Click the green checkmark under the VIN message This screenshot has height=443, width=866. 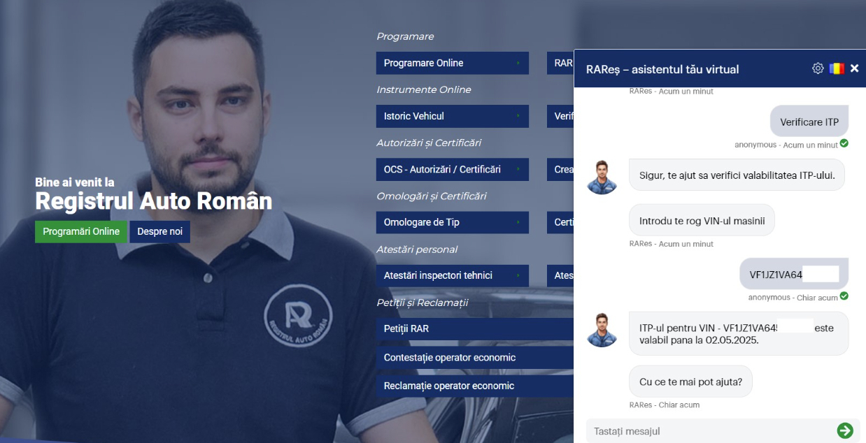coord(844,296)
